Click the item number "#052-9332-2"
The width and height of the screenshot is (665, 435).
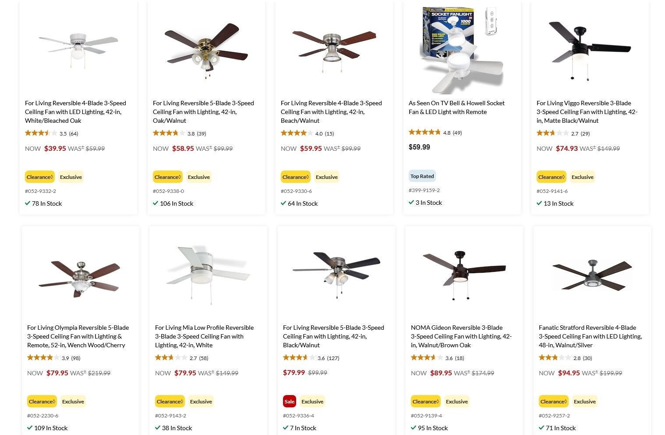click(42, 191)
